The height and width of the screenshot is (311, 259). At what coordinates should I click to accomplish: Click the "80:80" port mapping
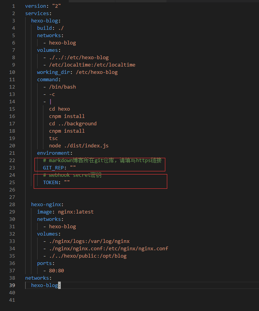pos(57,271)
